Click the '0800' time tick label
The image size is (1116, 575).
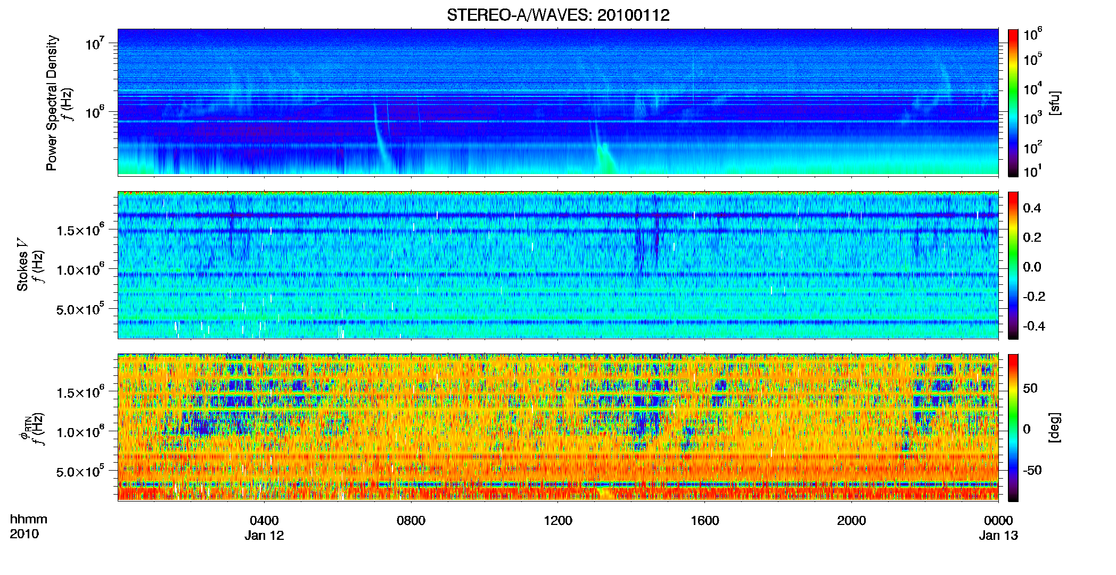coord(411,521)
